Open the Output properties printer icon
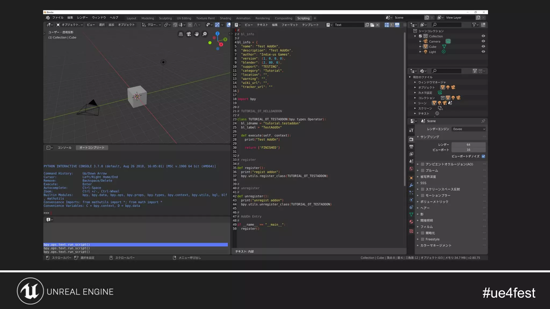 point(411,147)
